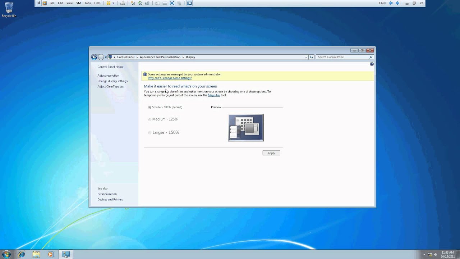460x259 pixels.
Task: Click the console view icon in the VMware toolbar
Action: point(189,3)
